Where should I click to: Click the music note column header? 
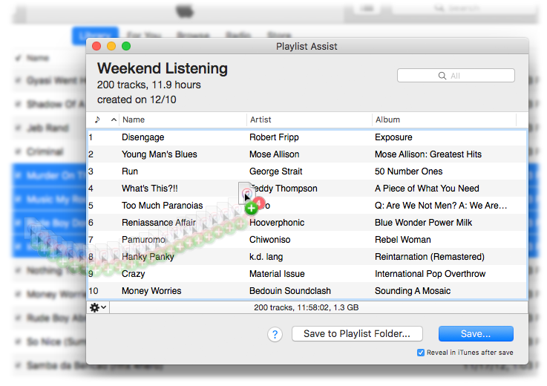pos(97,120)
